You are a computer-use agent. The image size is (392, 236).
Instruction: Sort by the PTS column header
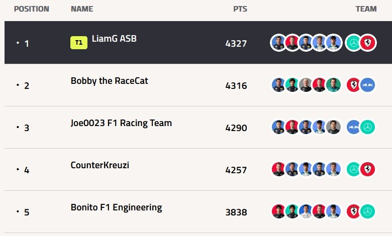pos(240,9)
